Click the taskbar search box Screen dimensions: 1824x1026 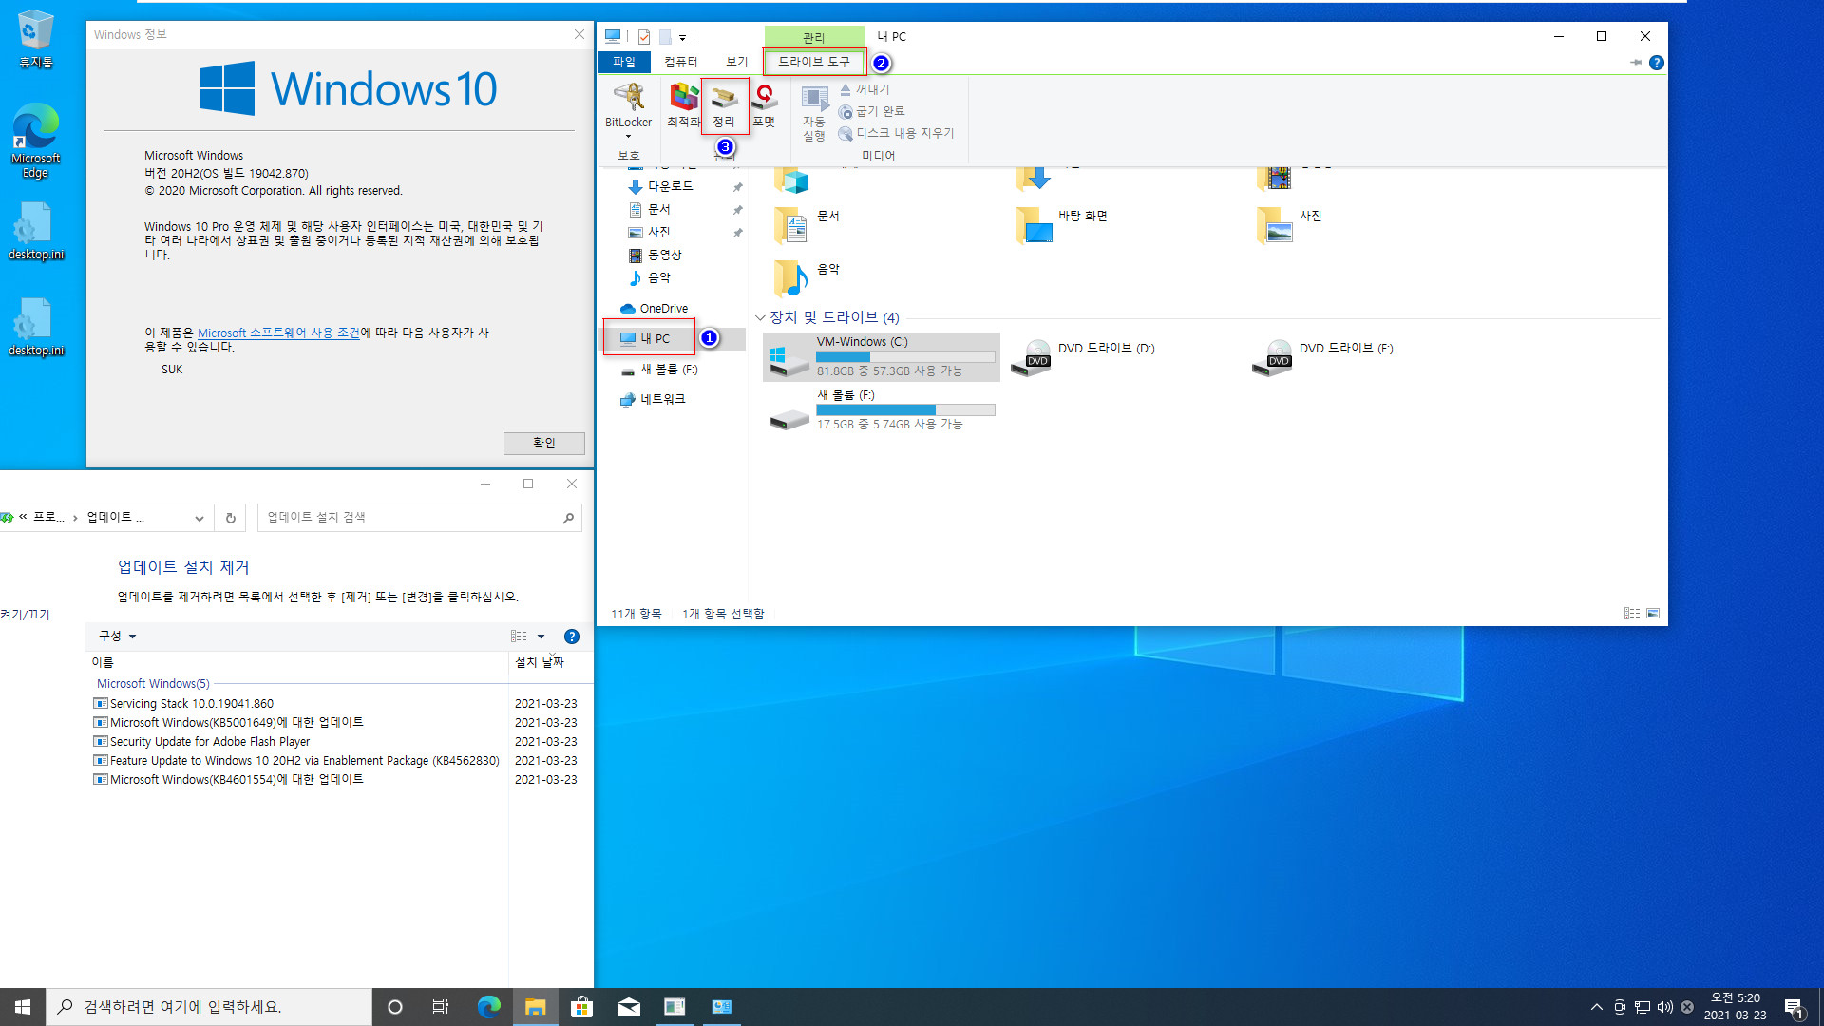(209, 1007)
